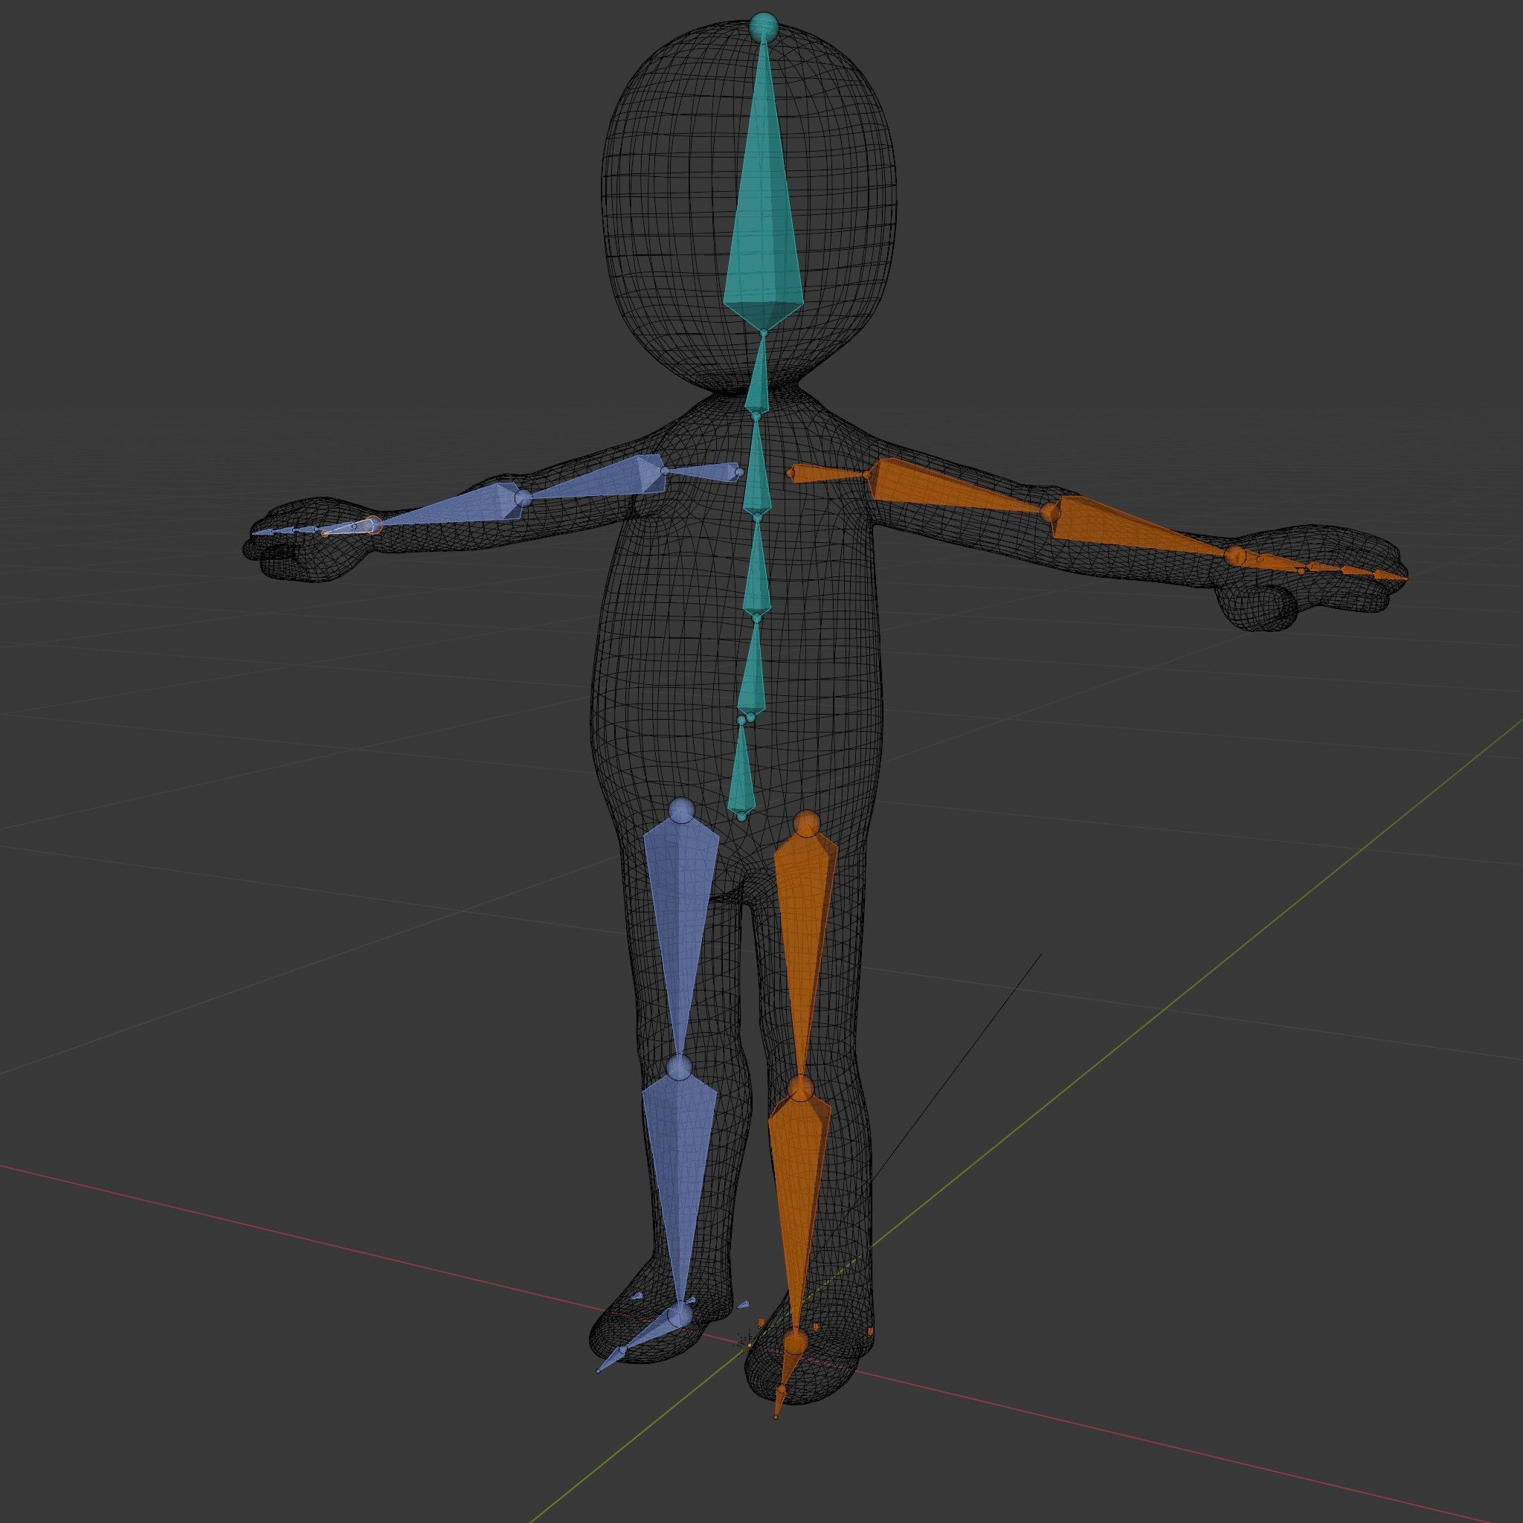Screen dimensions: 1523x1523
Task: Select the teal chest bone just below neck
Action: [x=759, y=467]
